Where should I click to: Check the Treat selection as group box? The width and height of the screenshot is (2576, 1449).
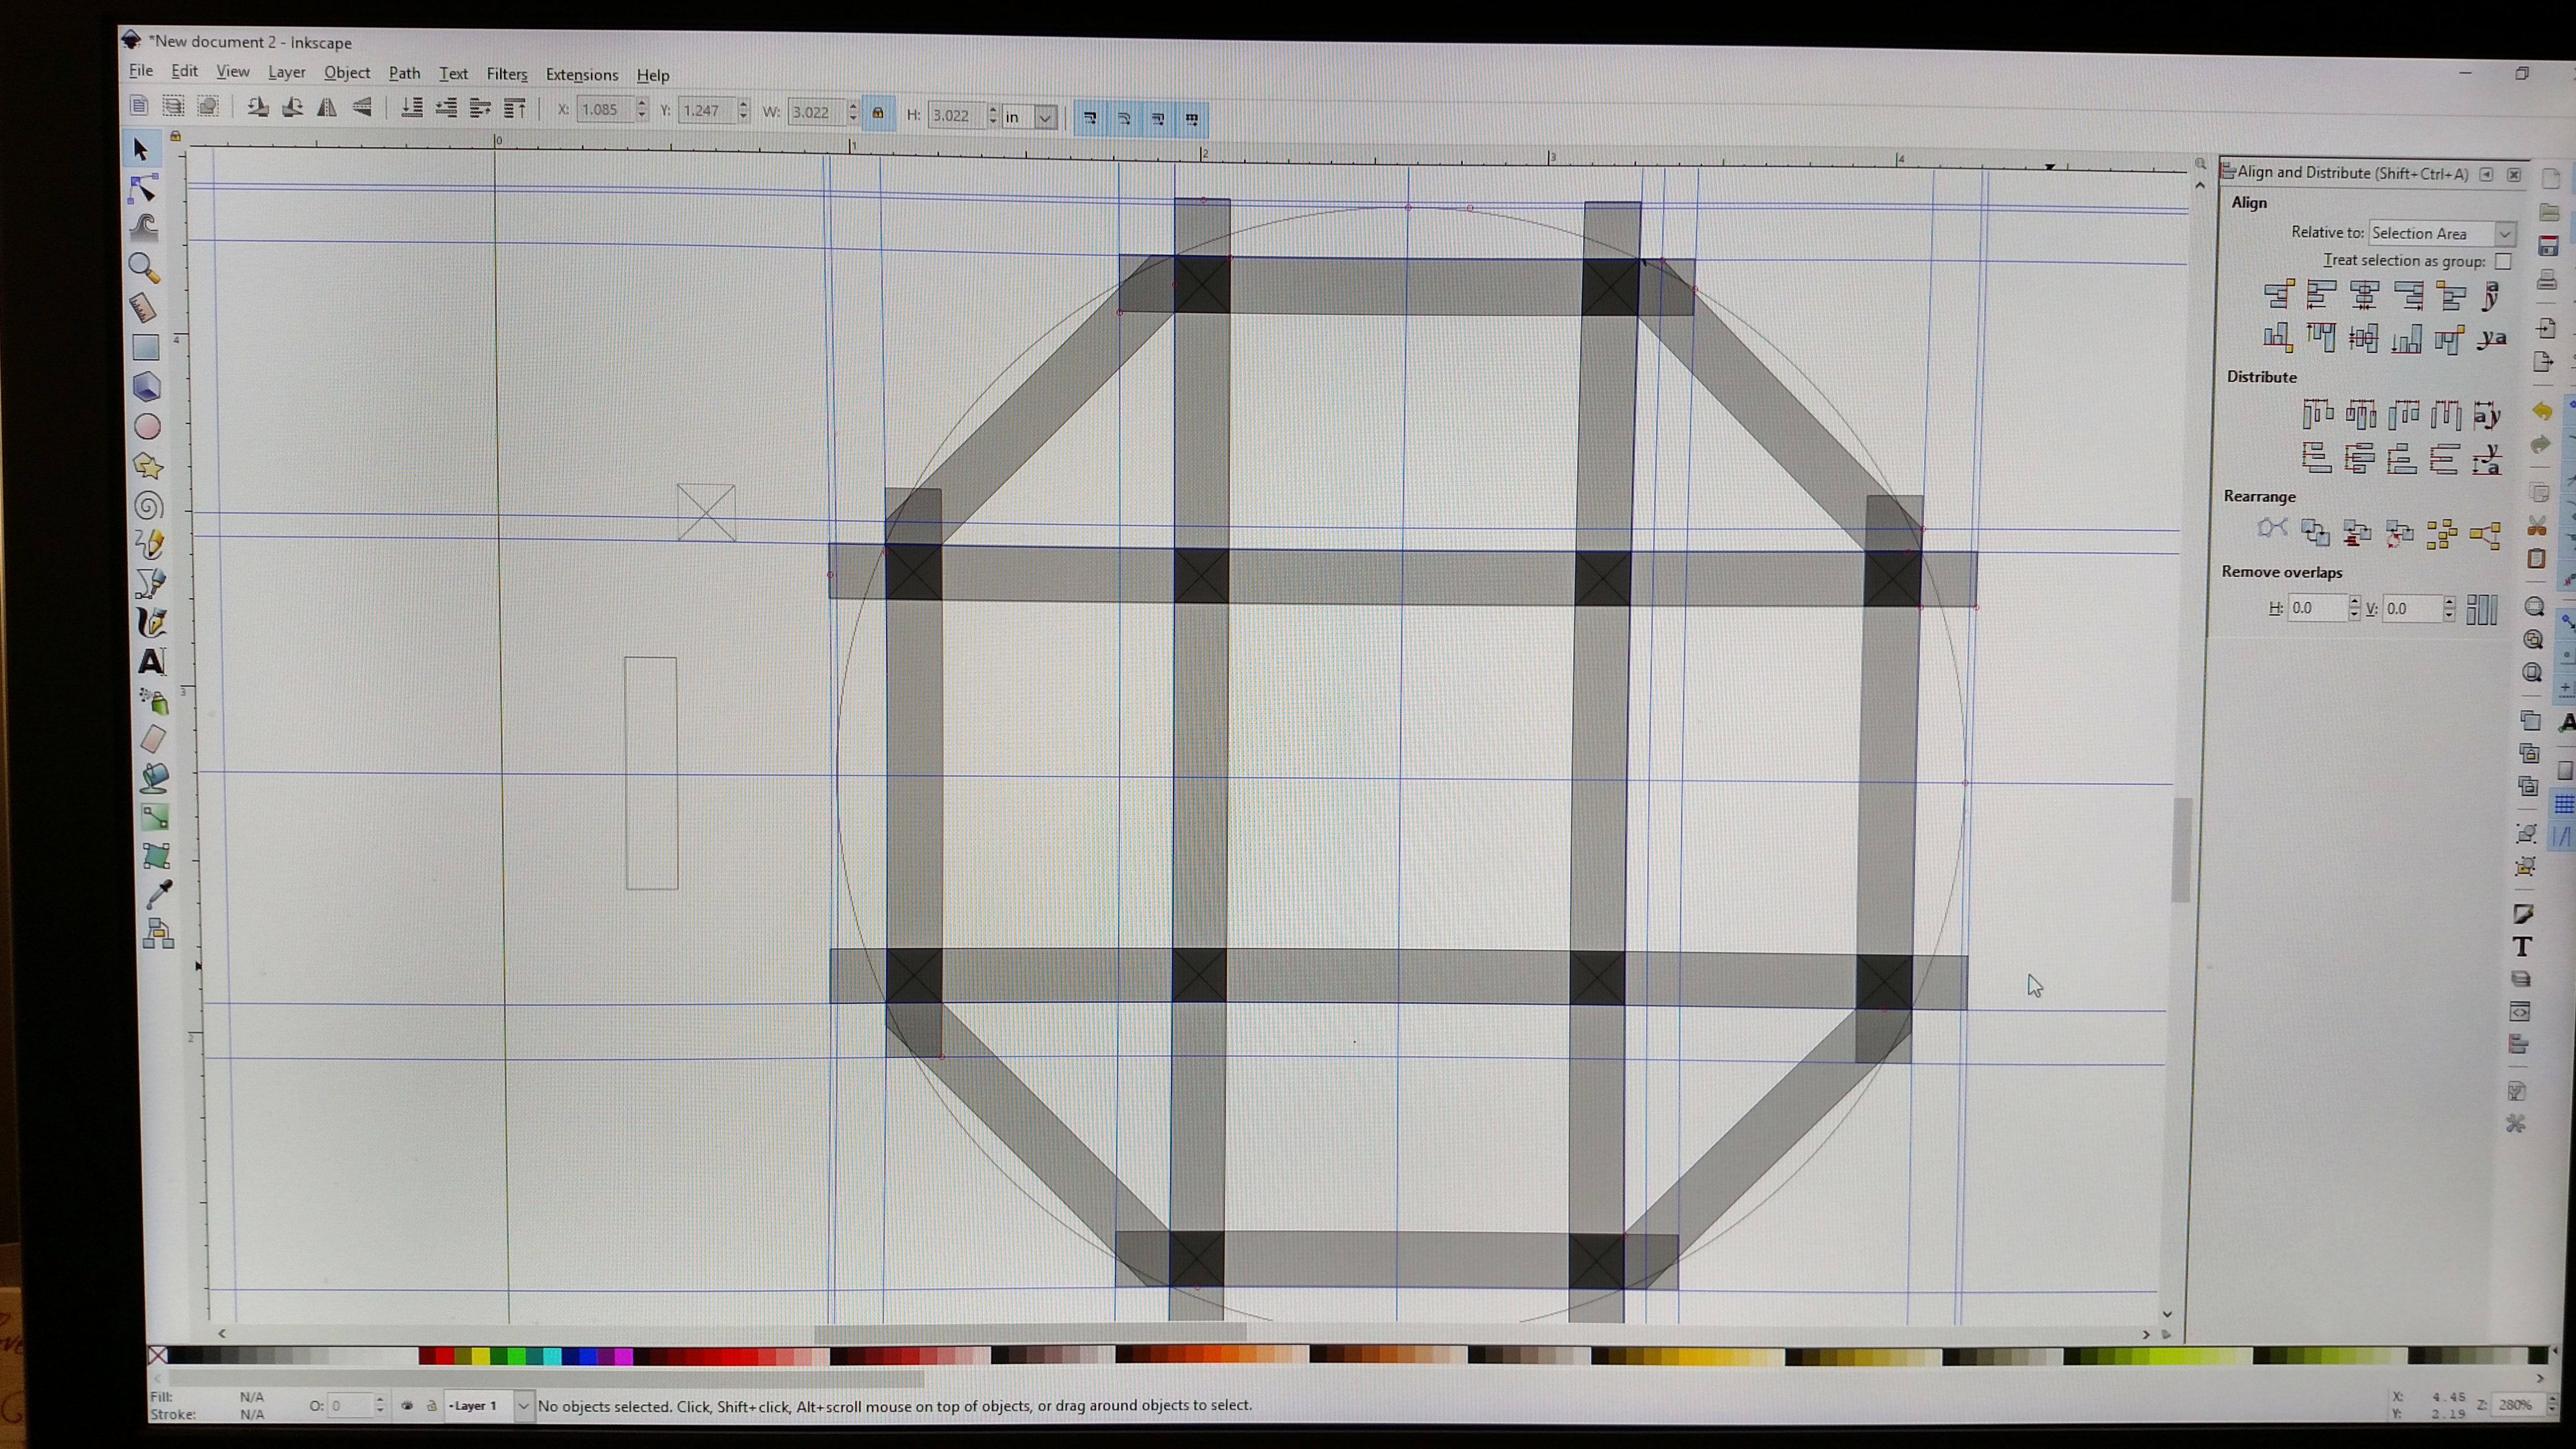2502,262
